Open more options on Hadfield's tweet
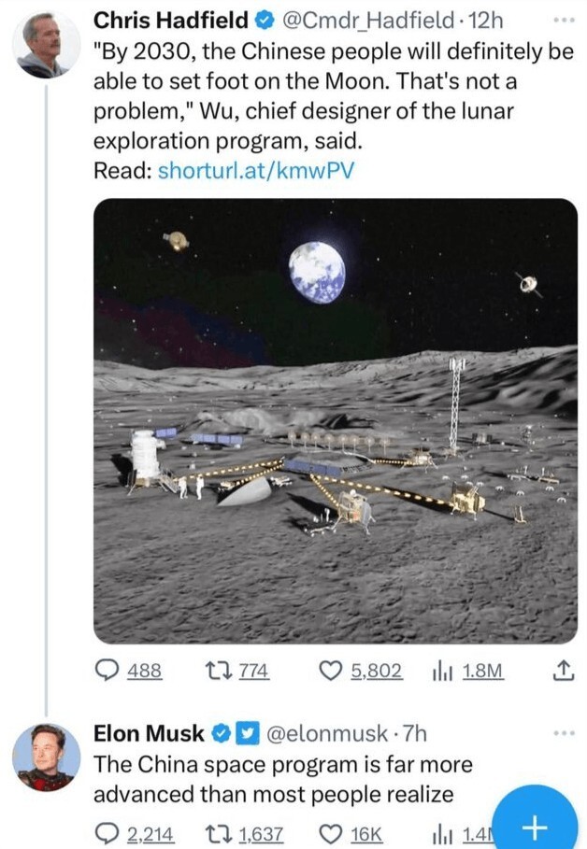This screenshot has width=587, height=849. pyautogui.click(x=563, y=20)
